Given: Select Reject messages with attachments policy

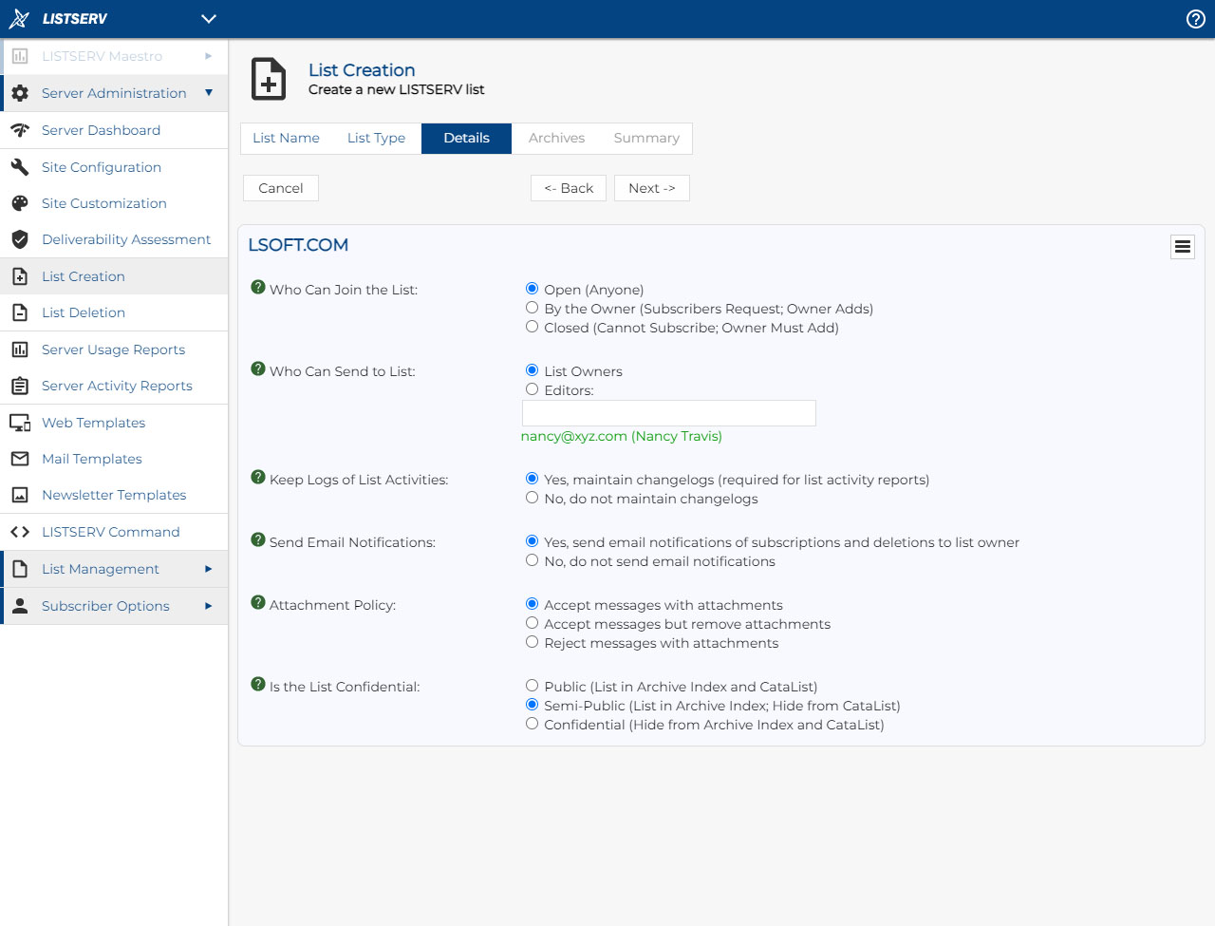Looking at the screenshot, I should point(532,641).
